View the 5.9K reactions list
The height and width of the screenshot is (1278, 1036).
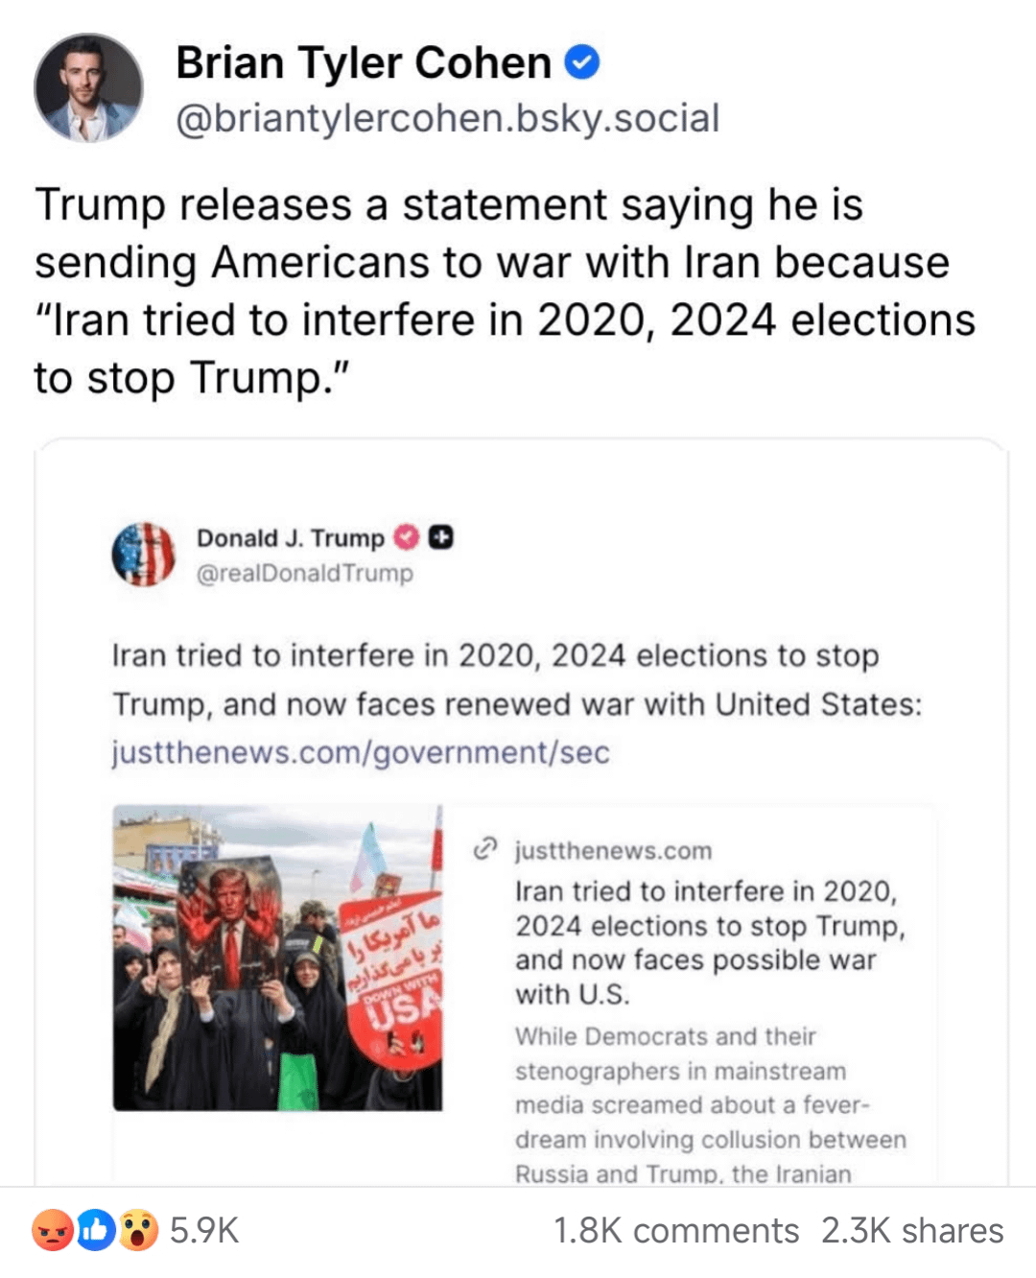[203, 1230]
